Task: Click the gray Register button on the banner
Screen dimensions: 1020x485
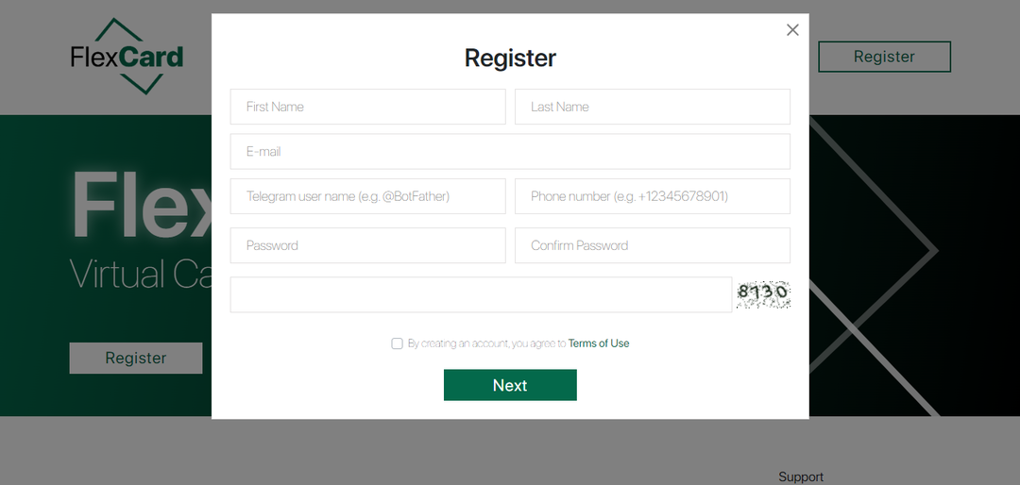Action: tap(135, 358)
